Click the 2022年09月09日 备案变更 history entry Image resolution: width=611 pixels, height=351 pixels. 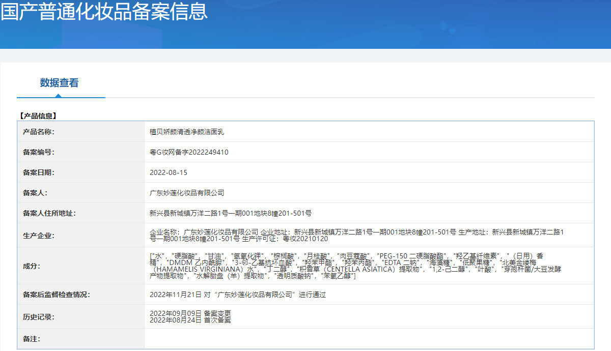tap(190, 313)
